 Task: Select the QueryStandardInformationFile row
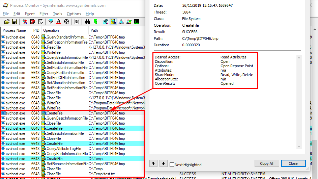click(73, 37)
